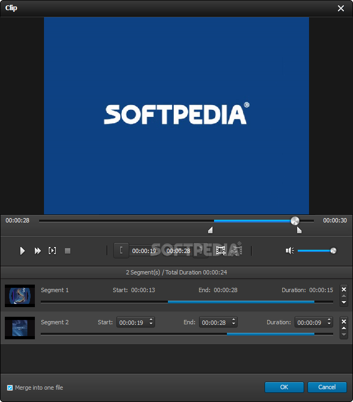The image size is (353, 402).
Task: Move Segment 1 up with its arrow
Action: click(x=344, y=296)
